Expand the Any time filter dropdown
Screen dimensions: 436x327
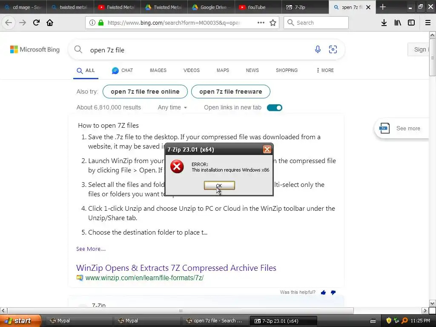[172, 107]
